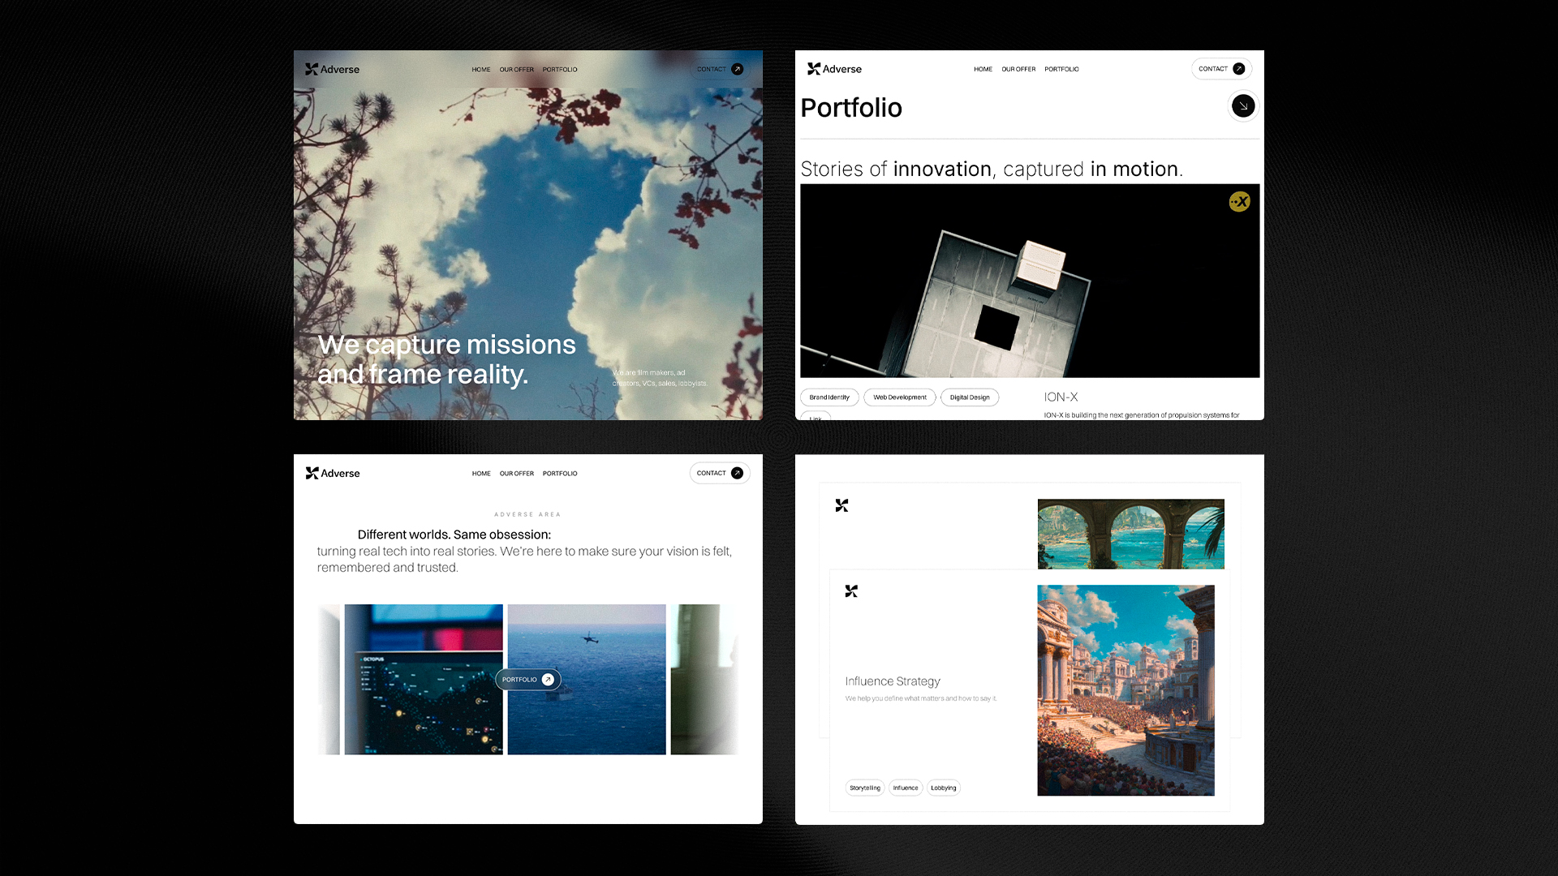Click the yellow ION-X badge on the dark image
Viewport: 1558px width, 876px height.
click(x=1239, y=202)
